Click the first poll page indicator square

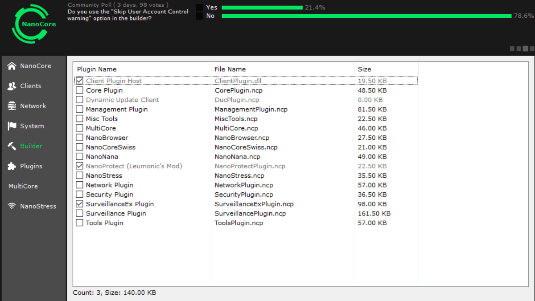(512, 49)
